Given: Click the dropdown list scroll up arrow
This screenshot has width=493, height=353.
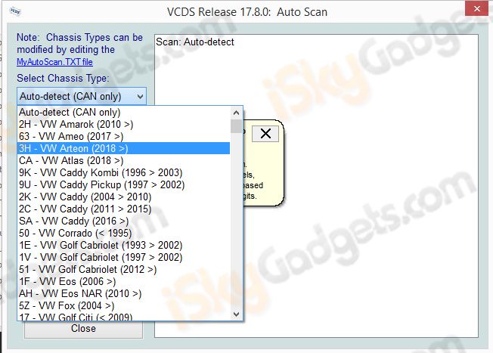Looking at the screenshot, I should click(236, 113).
